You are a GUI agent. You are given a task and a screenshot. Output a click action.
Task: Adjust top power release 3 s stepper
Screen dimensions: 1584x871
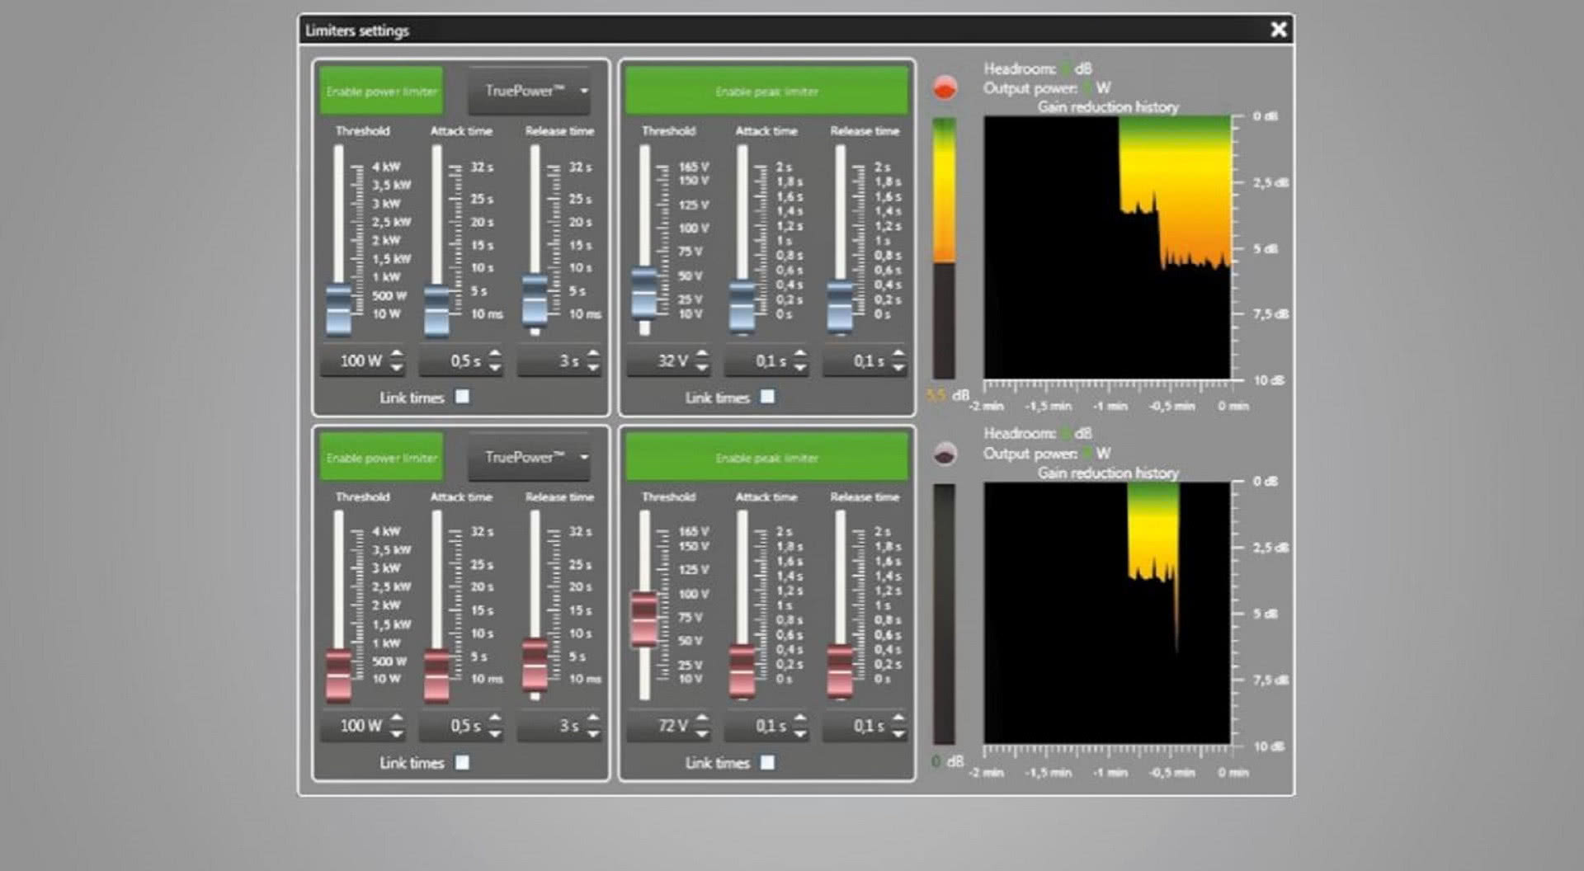coord(593,360)
